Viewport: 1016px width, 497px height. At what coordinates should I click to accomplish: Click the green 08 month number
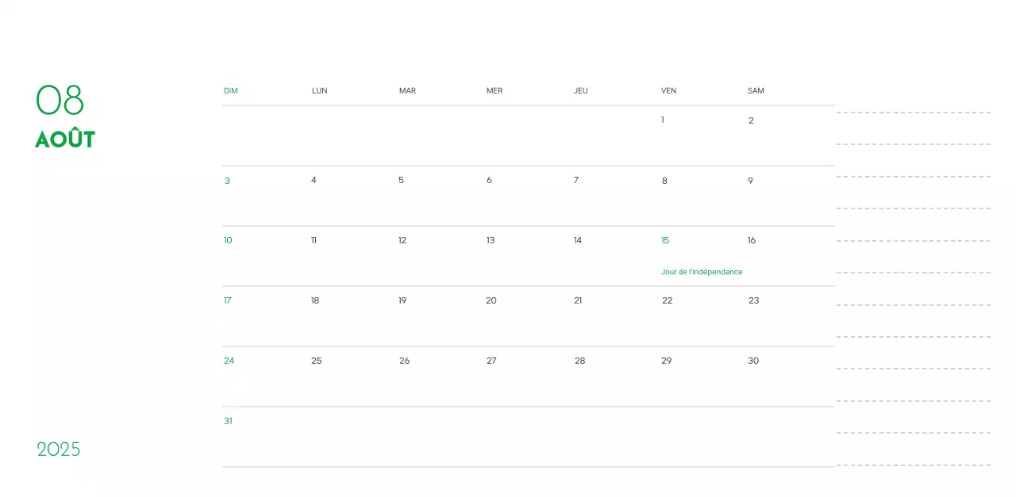point(60,101)
